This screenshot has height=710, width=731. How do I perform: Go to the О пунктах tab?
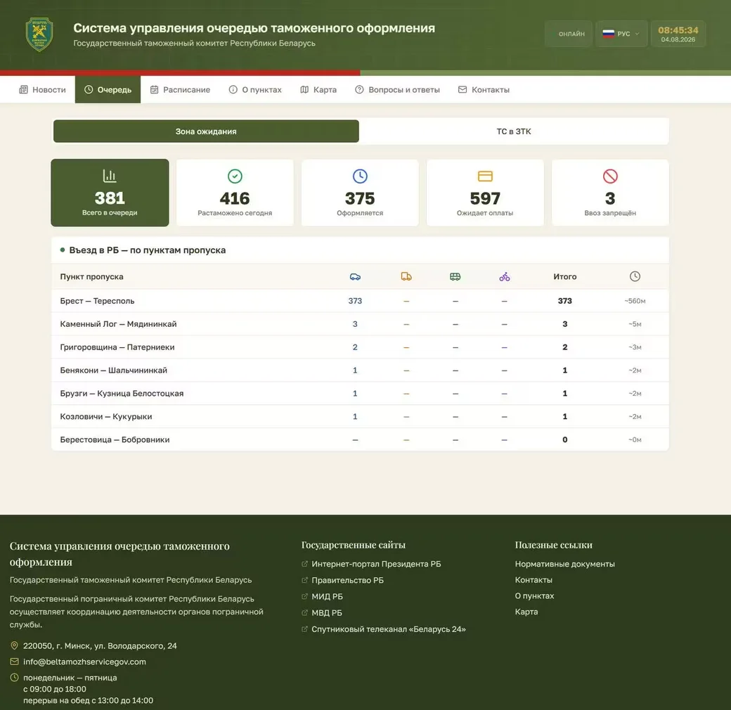click(x=255, y=89)
